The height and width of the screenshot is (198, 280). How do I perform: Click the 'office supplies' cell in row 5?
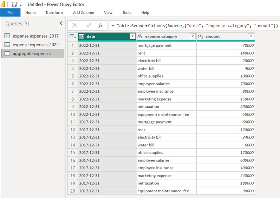166,76
